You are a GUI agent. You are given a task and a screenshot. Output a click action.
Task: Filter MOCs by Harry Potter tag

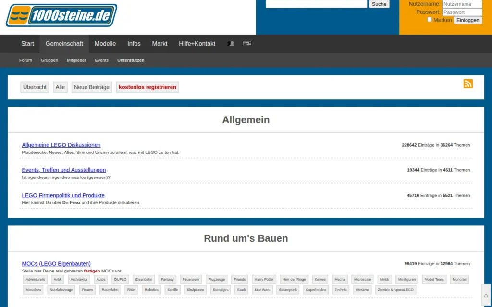tap(264, 280)
